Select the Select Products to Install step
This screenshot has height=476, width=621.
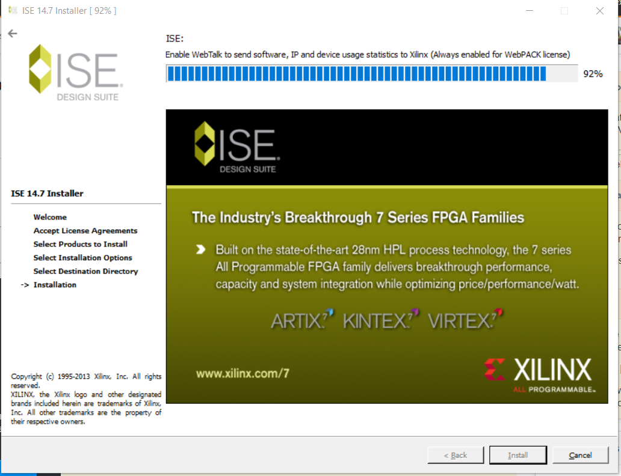tap(81, 244)
